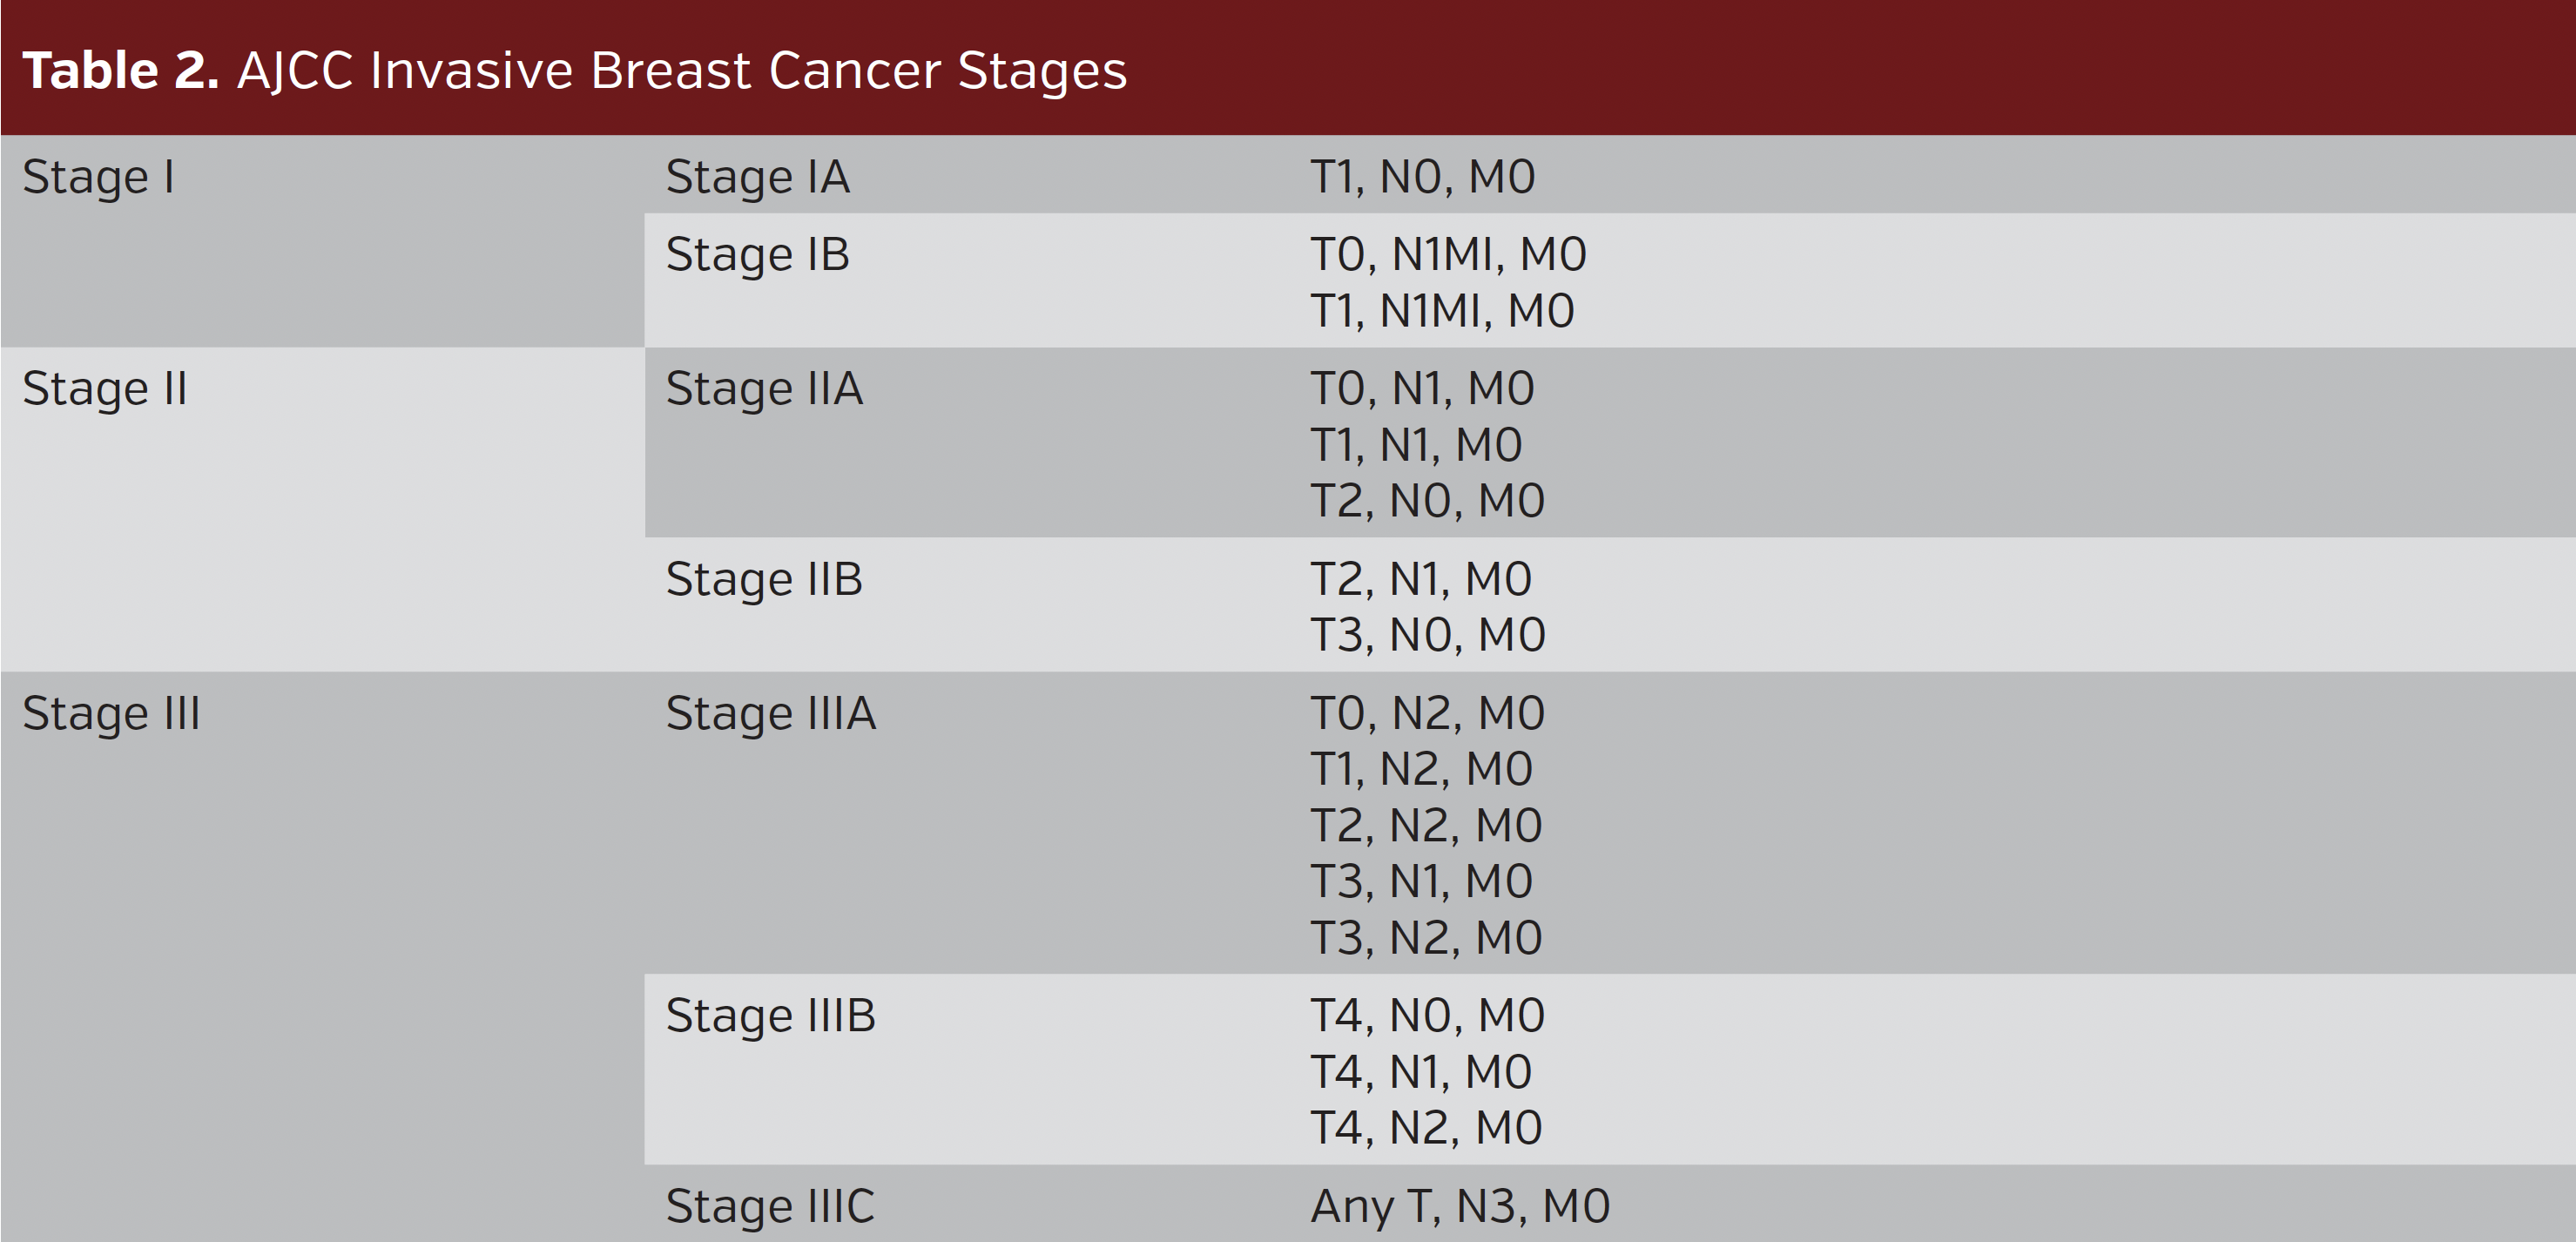Select the Stage IIIA cell
The image size is (2576, 1242).
(770, 714)
